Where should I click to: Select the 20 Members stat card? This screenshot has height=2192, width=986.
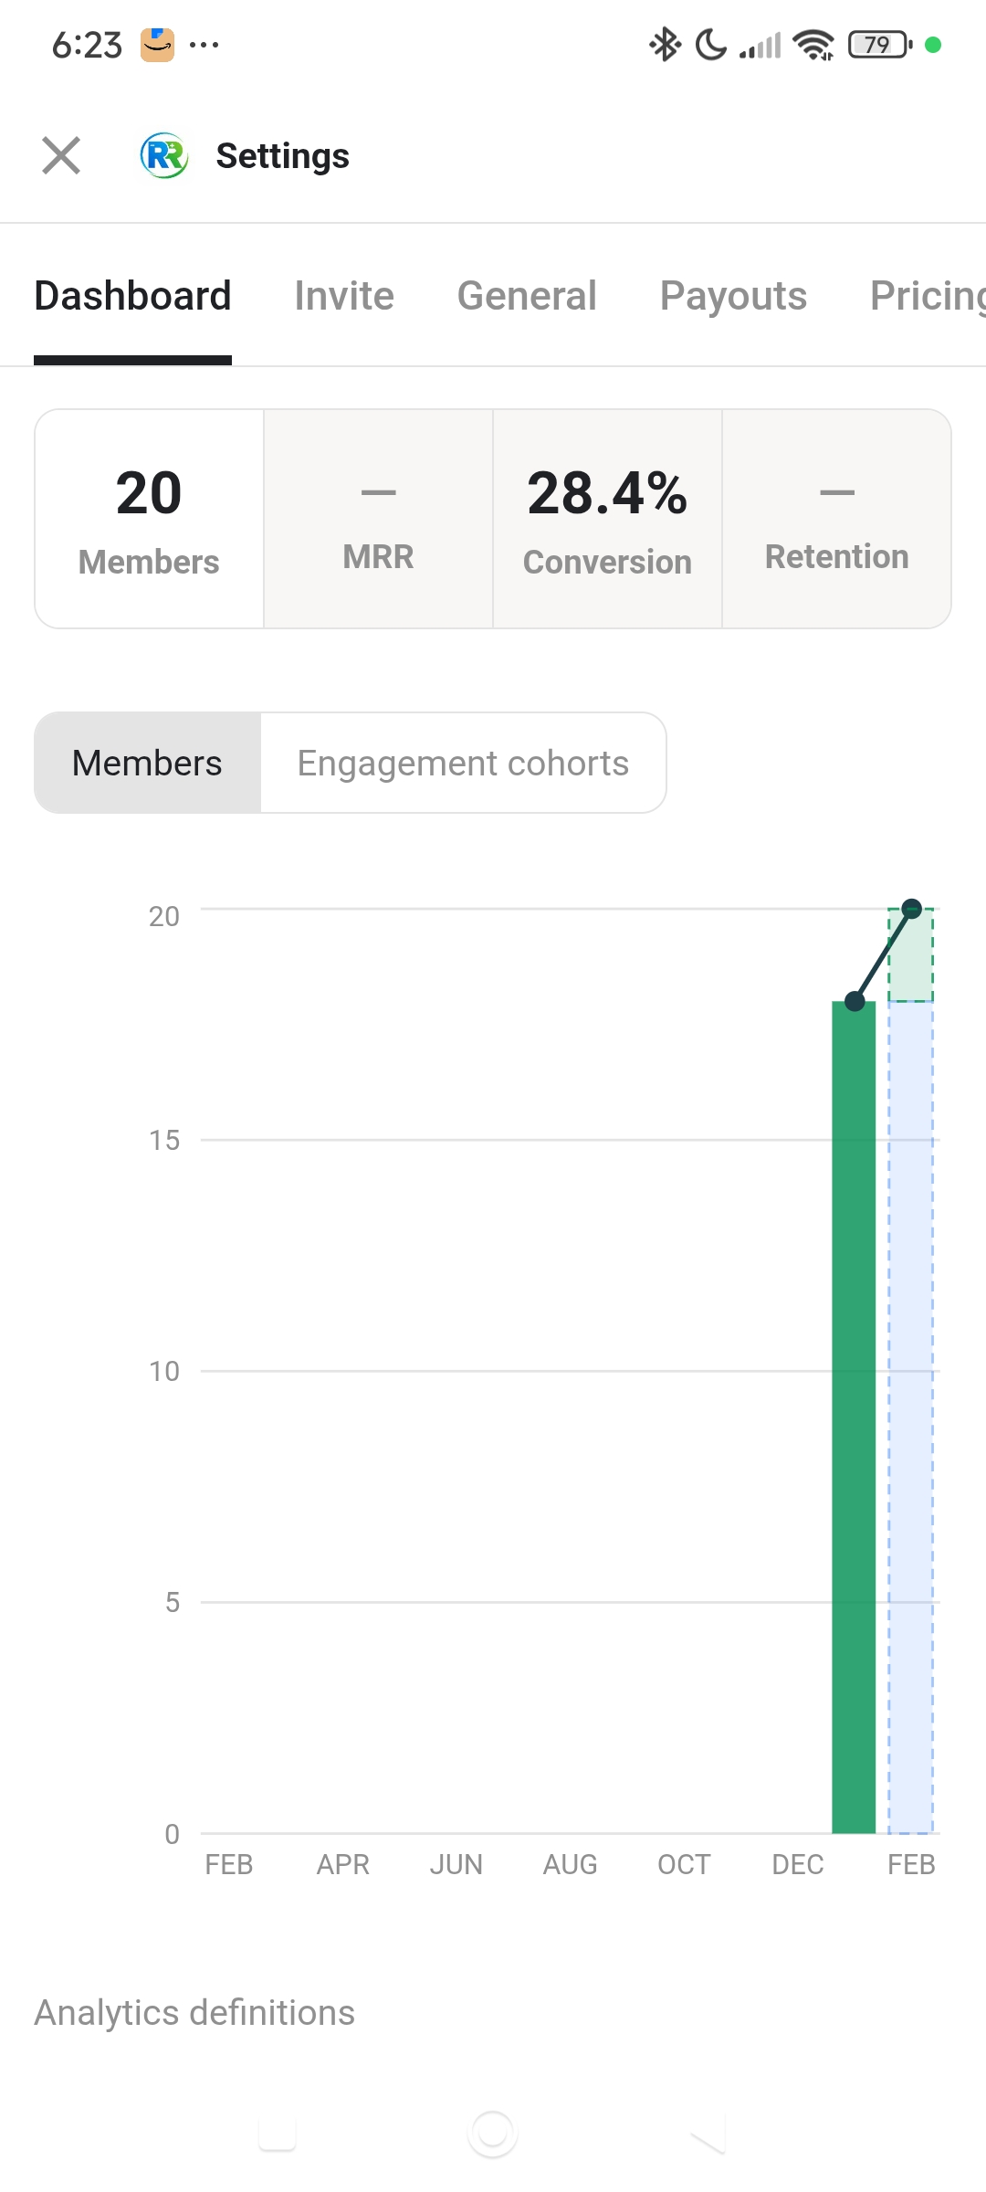pyautogui.click(x=149, y=519)
